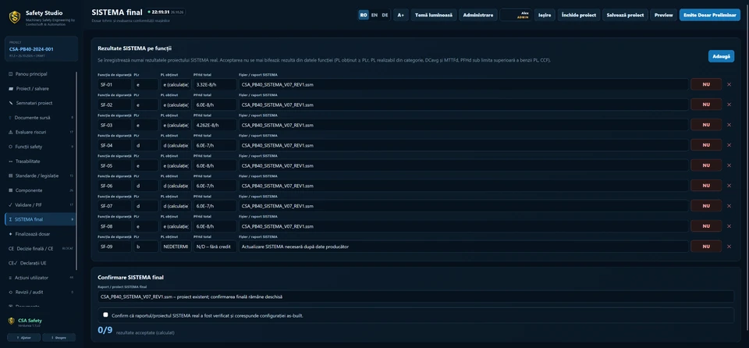This screenshot has height=348, width=749.
Task: Edit 'Actualizare SISTEMA necesară' report field
Action: [x=463, y=247]
